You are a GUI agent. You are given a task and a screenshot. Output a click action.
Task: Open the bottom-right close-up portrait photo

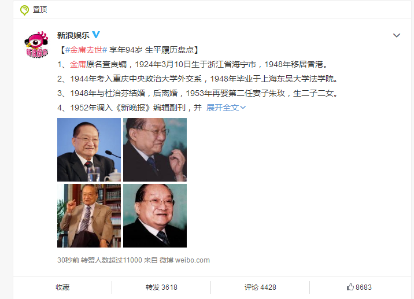coord(155,216)
